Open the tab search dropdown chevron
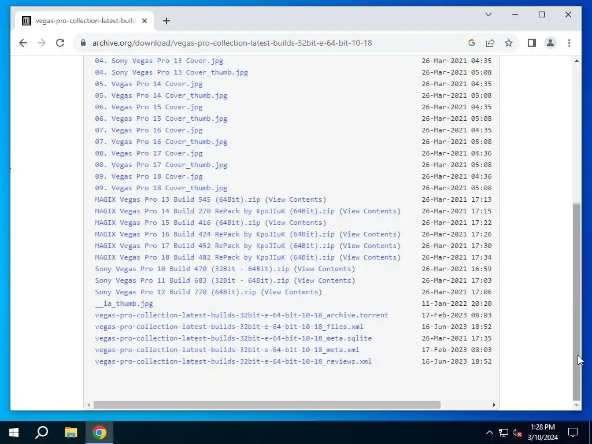Viewport: 592px width, 444px height. coord(488,14)
